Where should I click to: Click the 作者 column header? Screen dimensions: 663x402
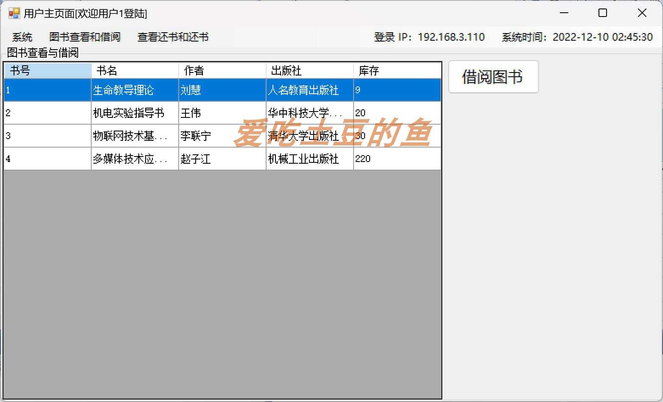coord(222,70)
